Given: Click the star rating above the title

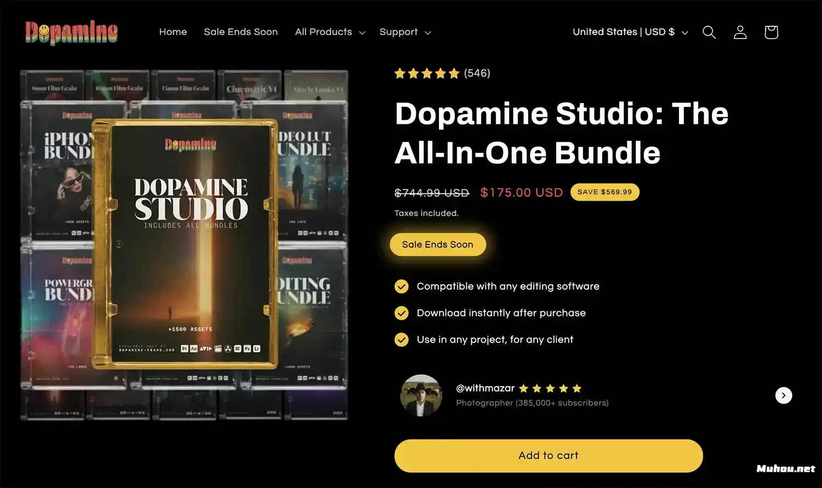Looking at the screenshot, I should (427, 73).
